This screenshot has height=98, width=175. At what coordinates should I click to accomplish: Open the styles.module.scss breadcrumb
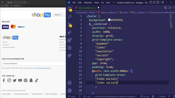click(x=107, y=13)
